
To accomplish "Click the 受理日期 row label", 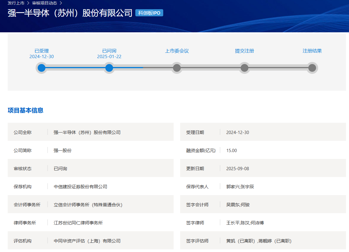I will (x=195, y=132).
